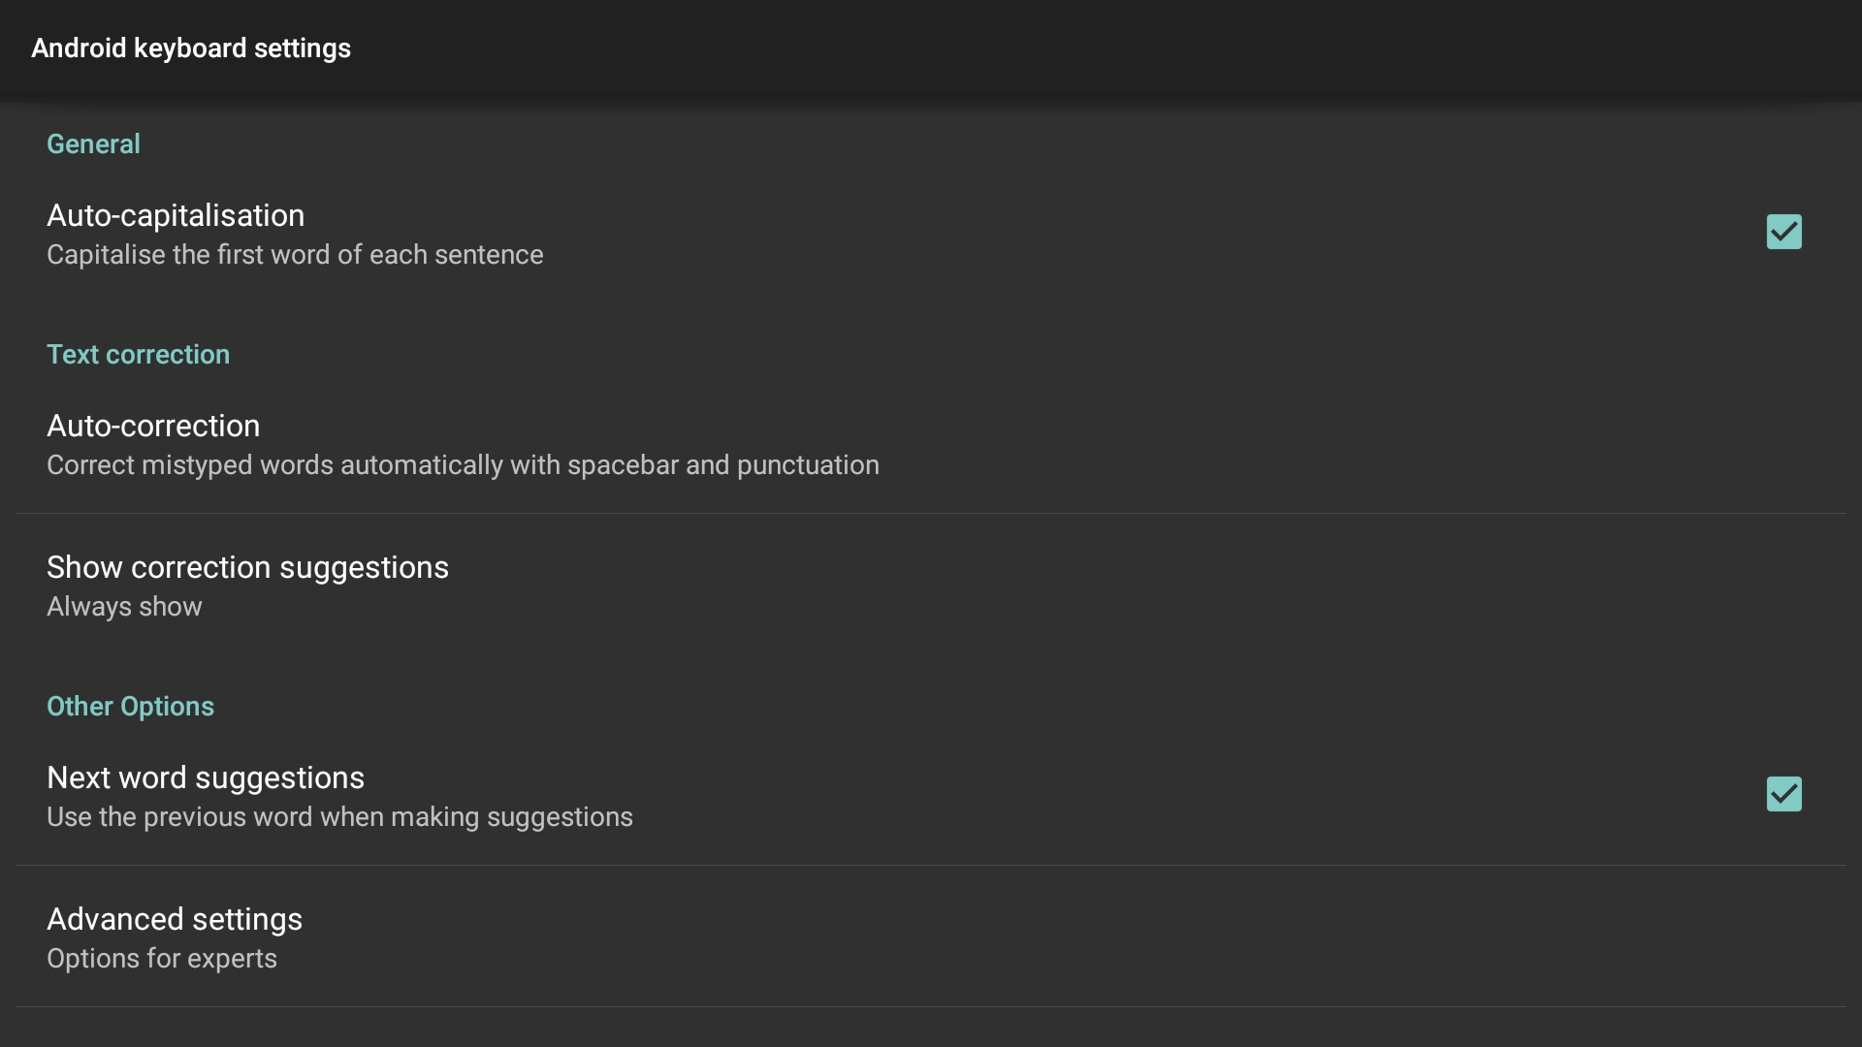Click the 'Always show' value text
The image size is (1862, 1047).
point(124,607)
